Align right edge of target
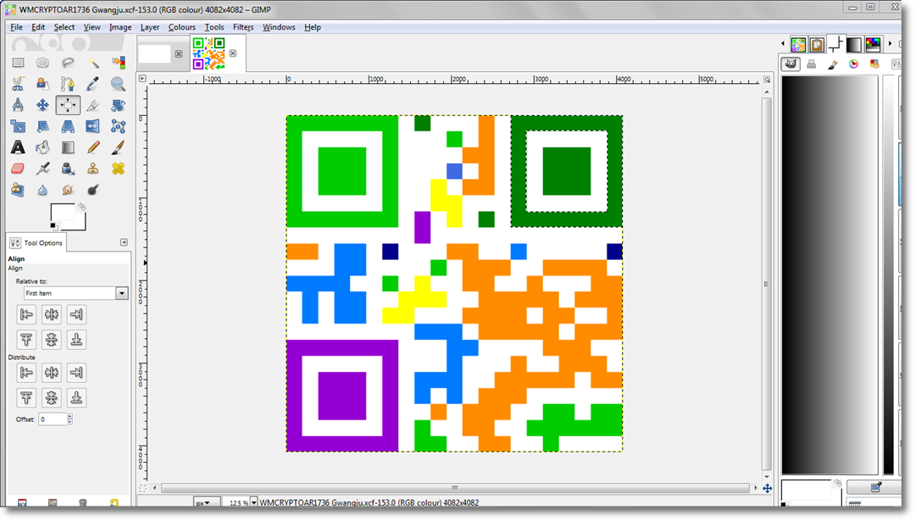Screen dimensions: 915x521 tap(76, 314)
